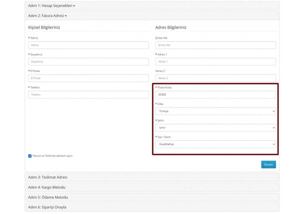Select the Telefon text box
This screenshot has height=214, width=307.
pyautogui.click(x=88, y=94)
